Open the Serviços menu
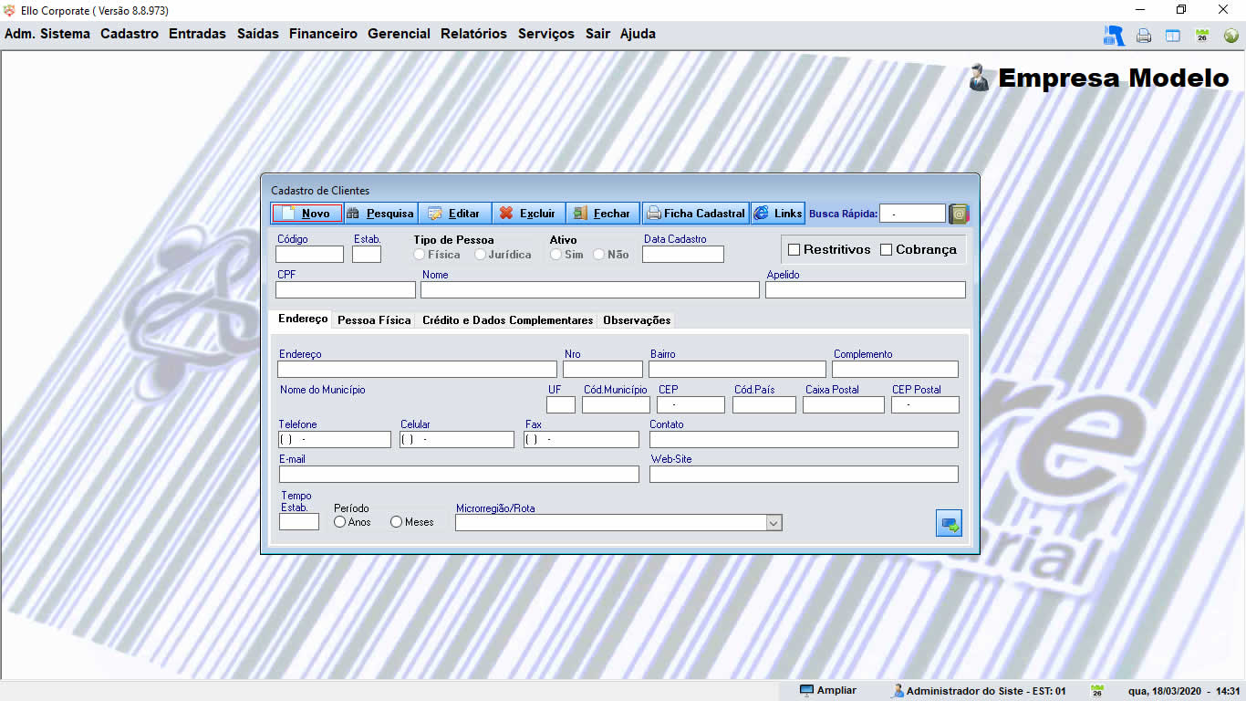 pyautogui.click(x=546, y=34)
